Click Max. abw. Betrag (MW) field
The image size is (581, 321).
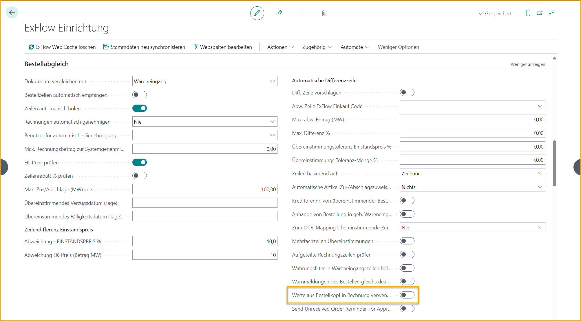click(472, 119)
